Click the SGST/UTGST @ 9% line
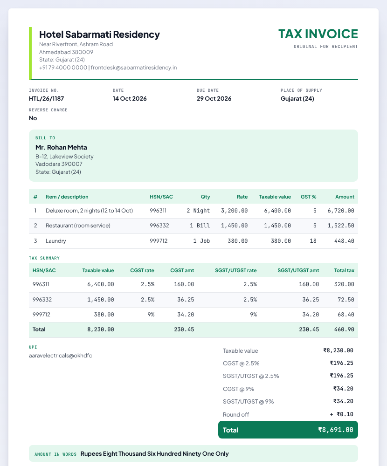 click(x=288, y=402)
